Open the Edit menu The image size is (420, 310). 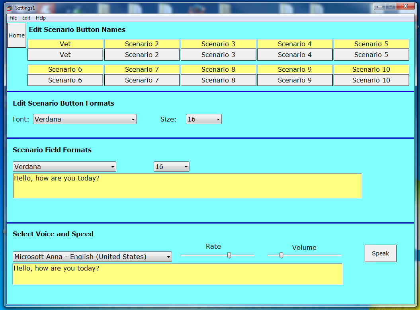pos(26,18)
